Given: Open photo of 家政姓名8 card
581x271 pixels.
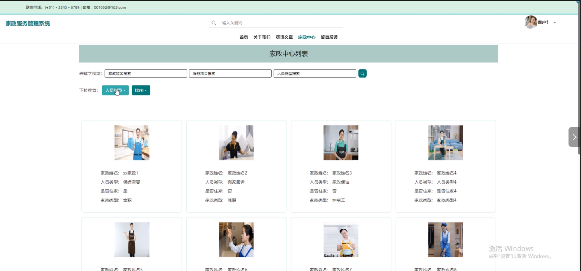Looking at the screenshot, I should click(445, 240).
